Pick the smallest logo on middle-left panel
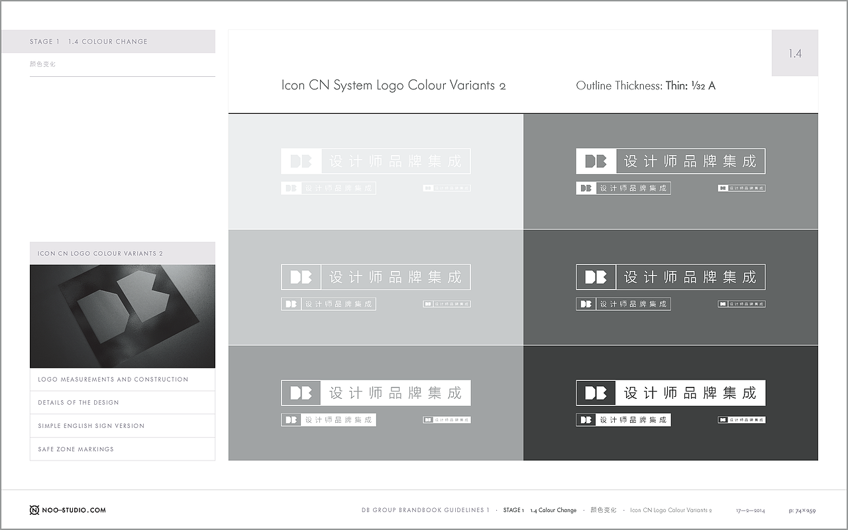848x530 pixels. tap(447, 304)
